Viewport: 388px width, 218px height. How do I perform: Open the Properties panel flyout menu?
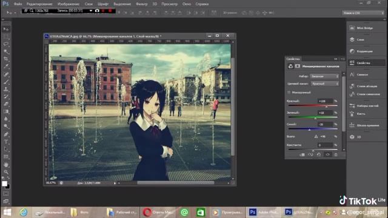[343, 59]
